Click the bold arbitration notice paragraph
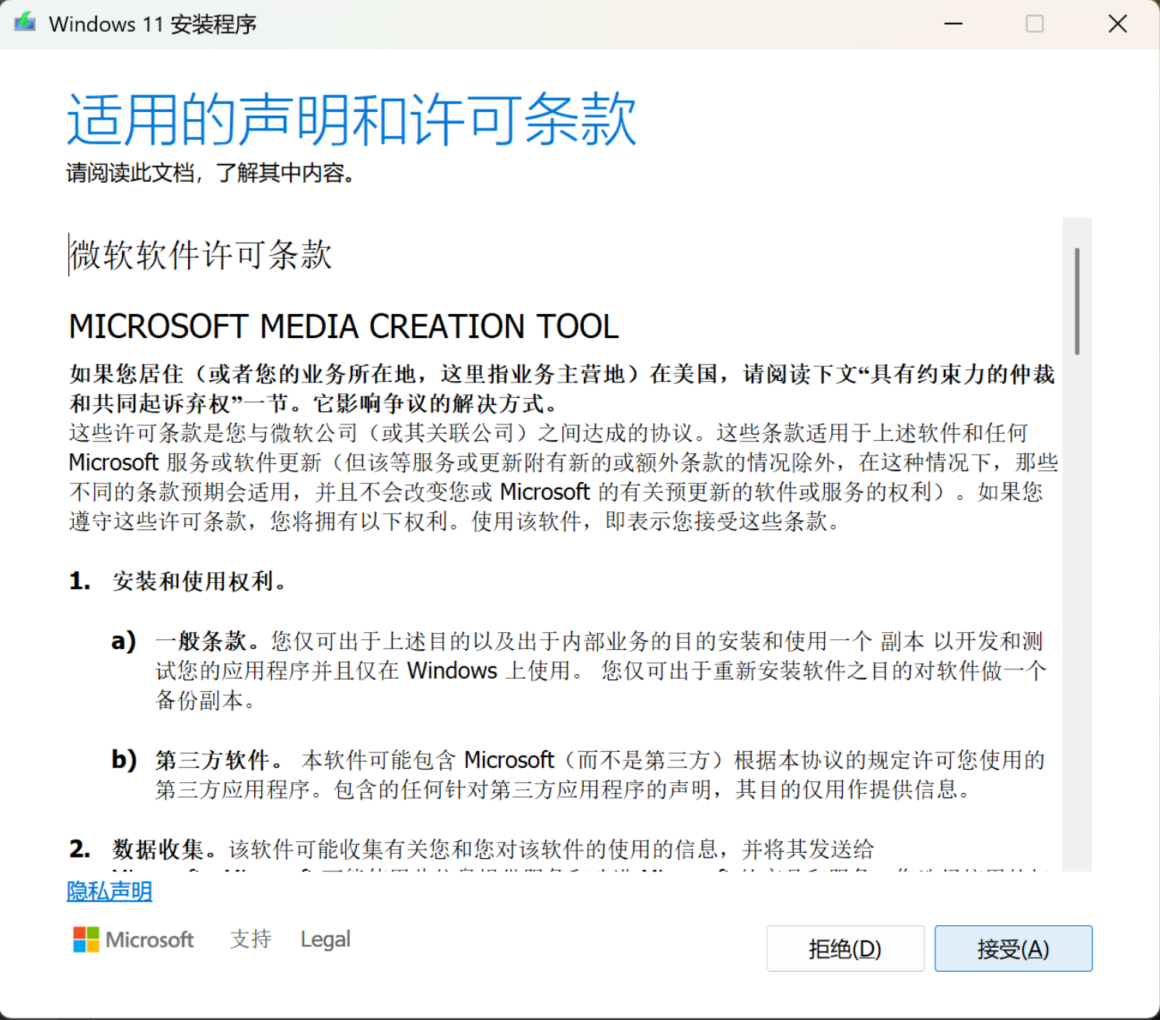 coord(562,389)
